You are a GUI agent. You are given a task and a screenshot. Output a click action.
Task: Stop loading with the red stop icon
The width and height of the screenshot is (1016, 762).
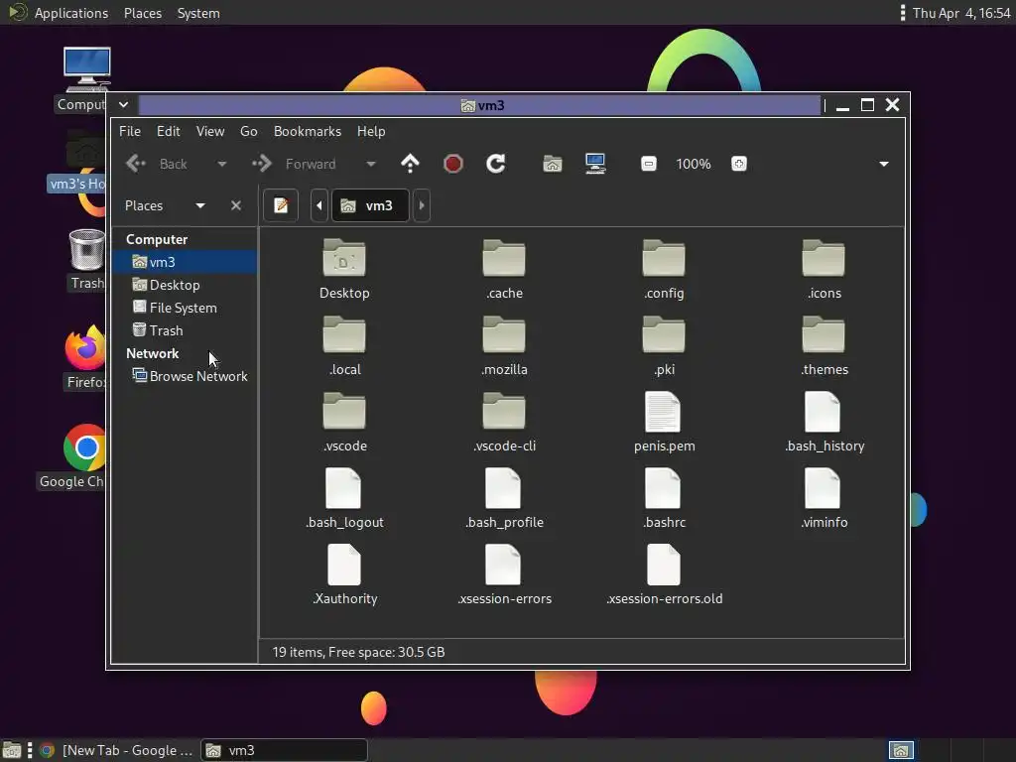[x=452, y=164]
